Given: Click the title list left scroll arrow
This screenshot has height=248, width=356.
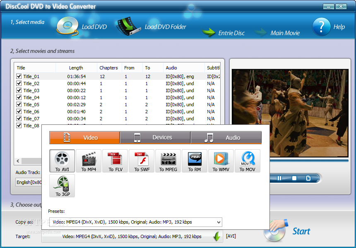Looking at the screenshot, I should point(18,161).
